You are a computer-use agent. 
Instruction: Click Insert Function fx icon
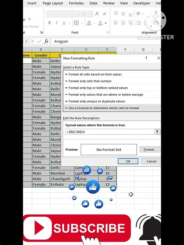click(x=46, y=41)
